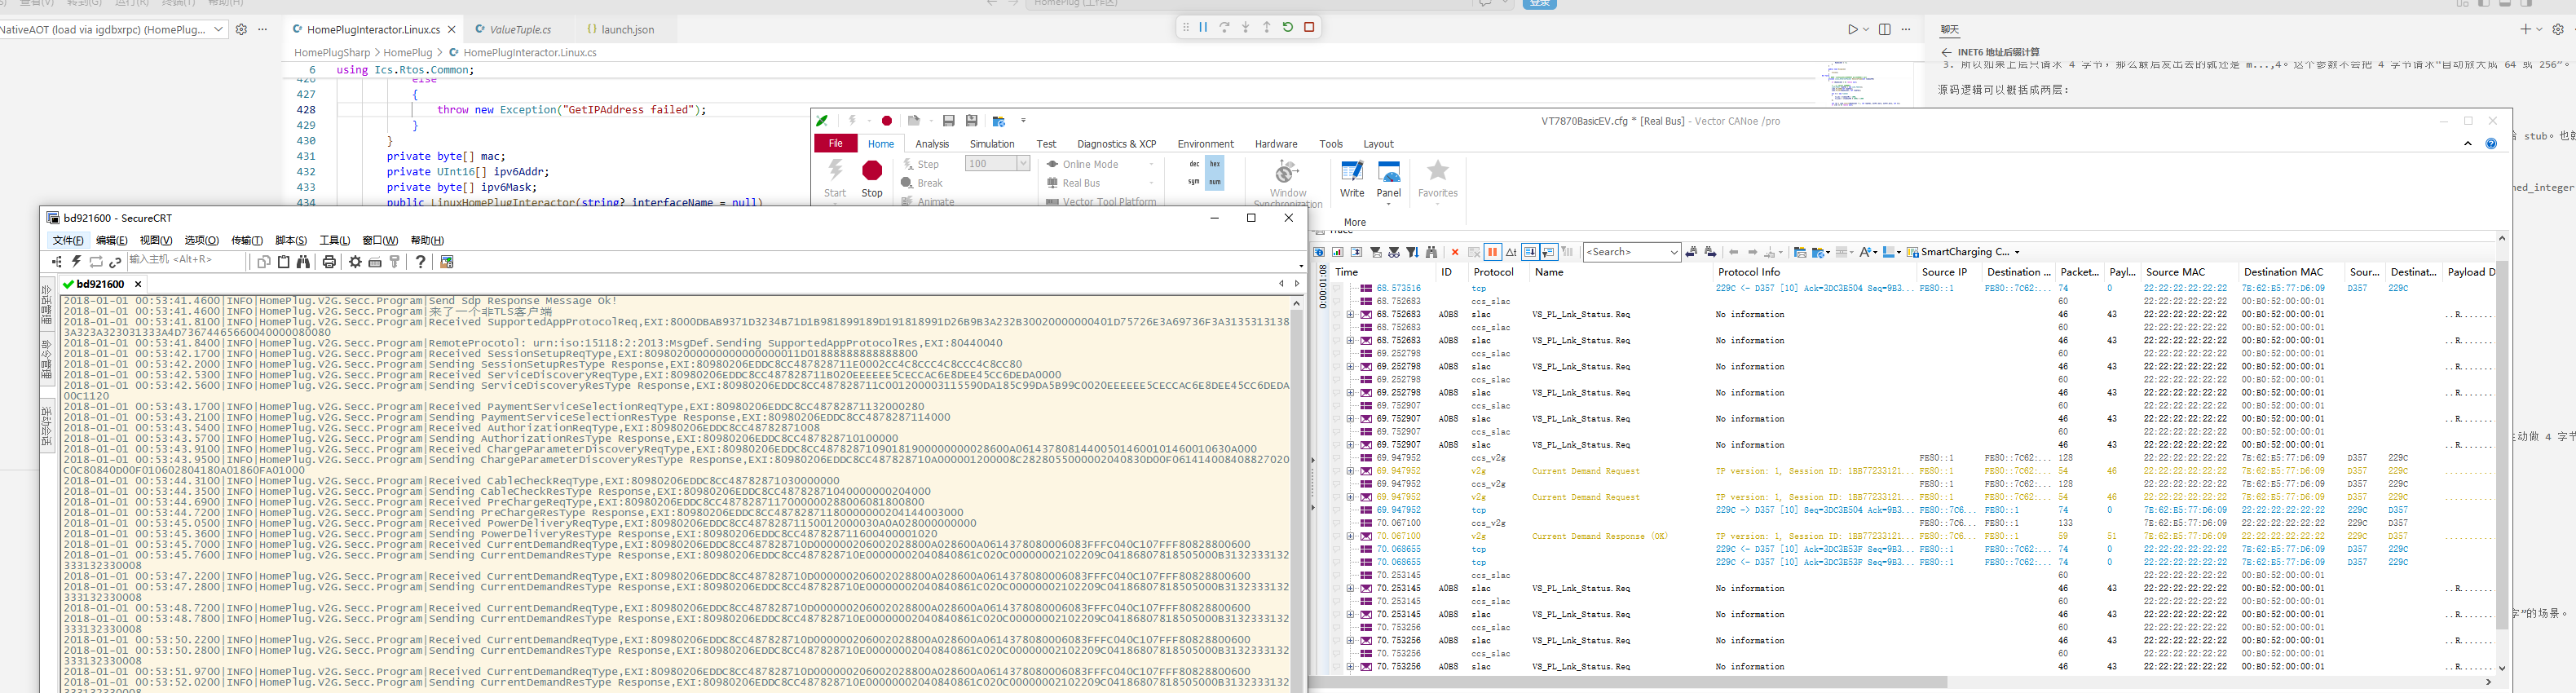Click CANoe quick access red stop icon
This screenshot has width=2576, height=693.
click(x=886, y=121)
